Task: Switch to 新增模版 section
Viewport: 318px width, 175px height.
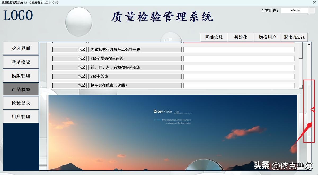Action: (x=21, y=62)
